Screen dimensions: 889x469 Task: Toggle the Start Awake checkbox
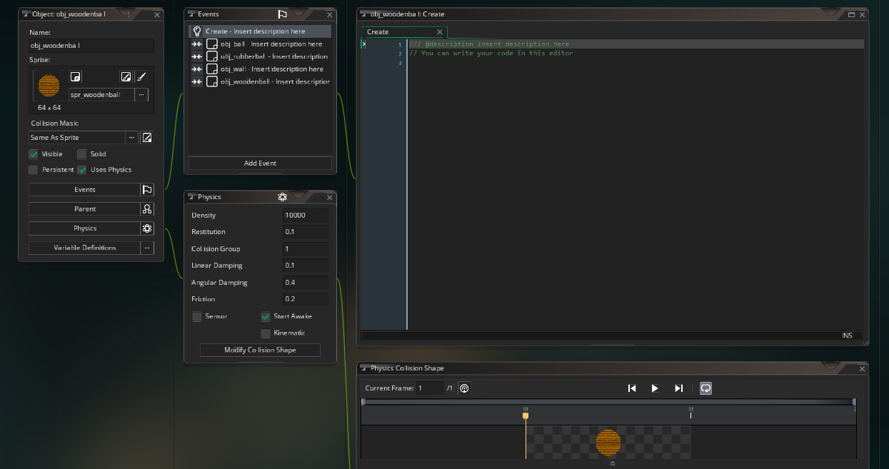[x=266, y=317]
